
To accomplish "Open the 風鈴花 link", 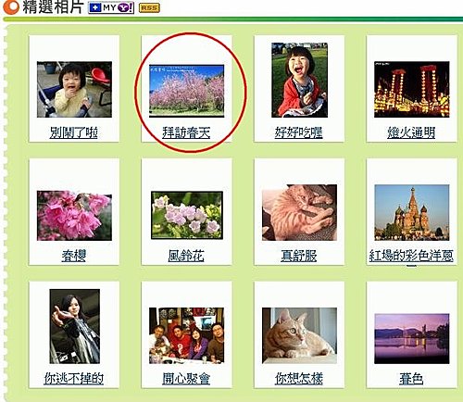I will tap(186, 256).
